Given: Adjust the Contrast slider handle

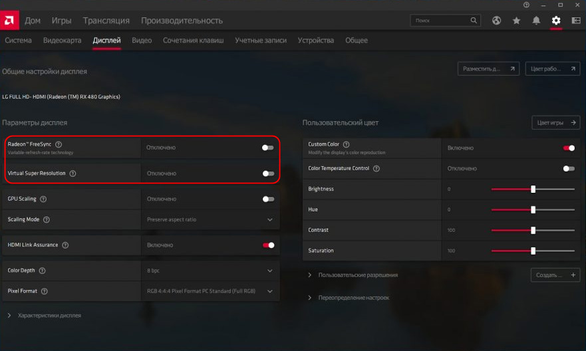Looking at the screenshot, I should [533, 230].
